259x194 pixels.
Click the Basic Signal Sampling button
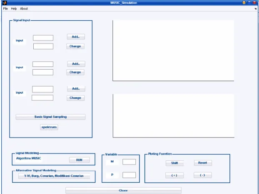(x=50, y=117)
